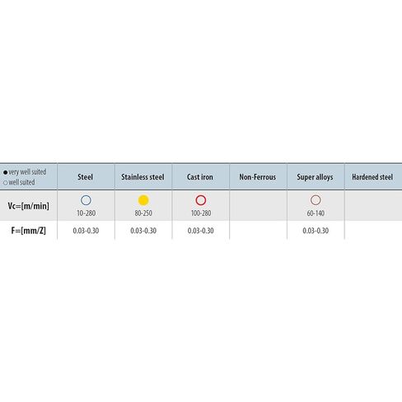Image resolution: width=402 pixels, height=402 pixels.
Task: Click the yellow filled circle under Stainless steel
Action: (143, 200)
